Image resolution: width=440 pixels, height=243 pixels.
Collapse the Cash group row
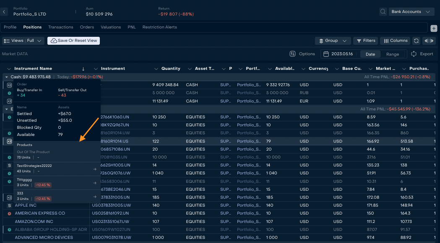[x=6, y=77]
